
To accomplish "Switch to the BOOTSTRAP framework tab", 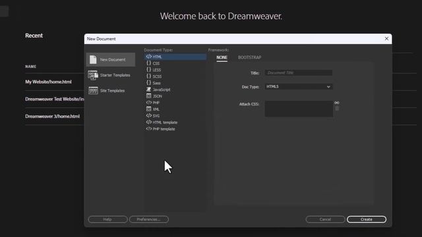I will [249, 57].
